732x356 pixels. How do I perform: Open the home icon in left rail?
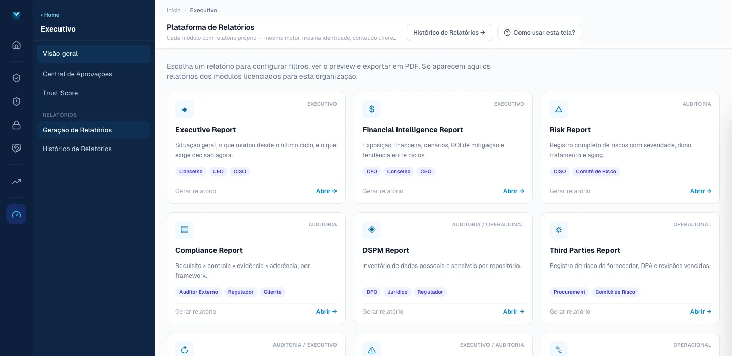[x=16, y=45]
